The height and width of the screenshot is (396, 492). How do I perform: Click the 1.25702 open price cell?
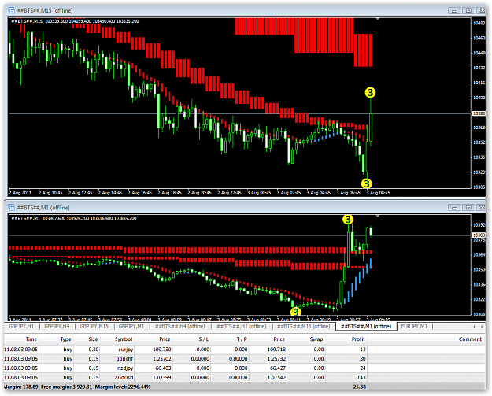(x=161, y=359)
